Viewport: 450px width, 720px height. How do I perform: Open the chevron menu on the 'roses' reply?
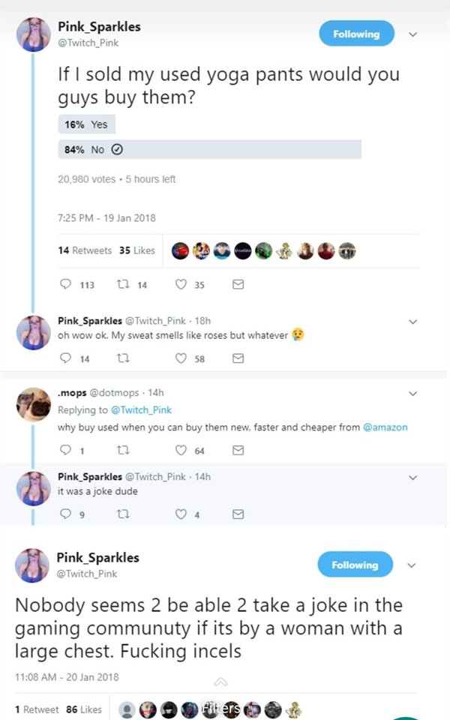pos(412,321)
